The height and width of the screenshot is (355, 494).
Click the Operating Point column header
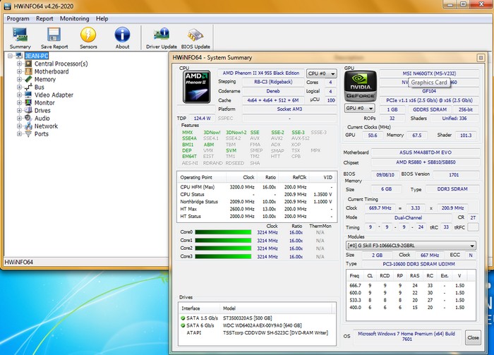point(202,177)
